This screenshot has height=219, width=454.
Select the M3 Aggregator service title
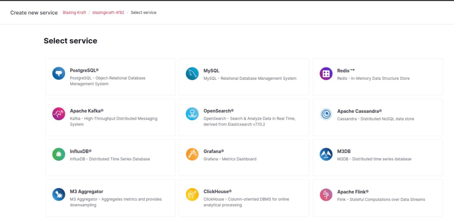pyautogui.click(x=87, y=191)
